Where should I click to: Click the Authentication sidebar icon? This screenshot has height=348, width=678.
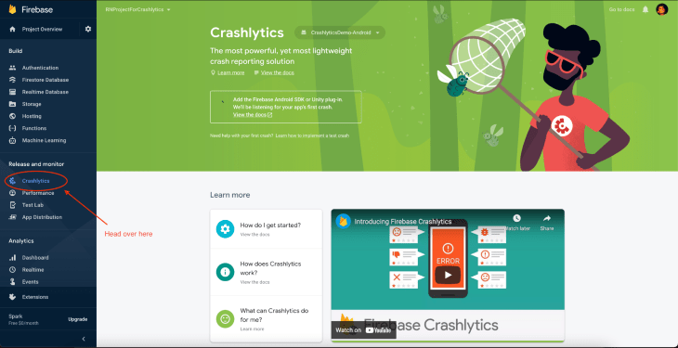point(13,68)
